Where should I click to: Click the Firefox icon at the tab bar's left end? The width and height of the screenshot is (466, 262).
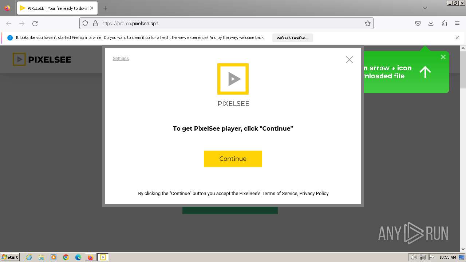(x=7, y=8)
